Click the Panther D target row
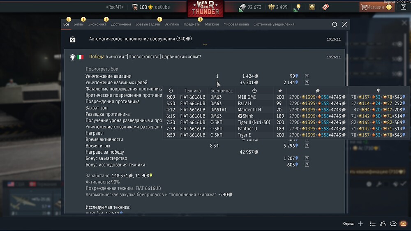The width and height of the screenshot is (411, 231). 286,129
